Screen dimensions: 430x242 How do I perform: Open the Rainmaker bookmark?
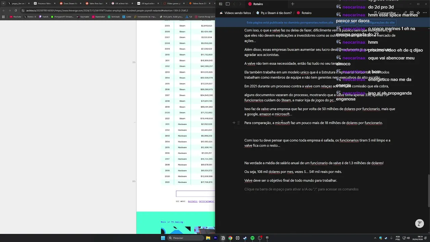(98, 16)
